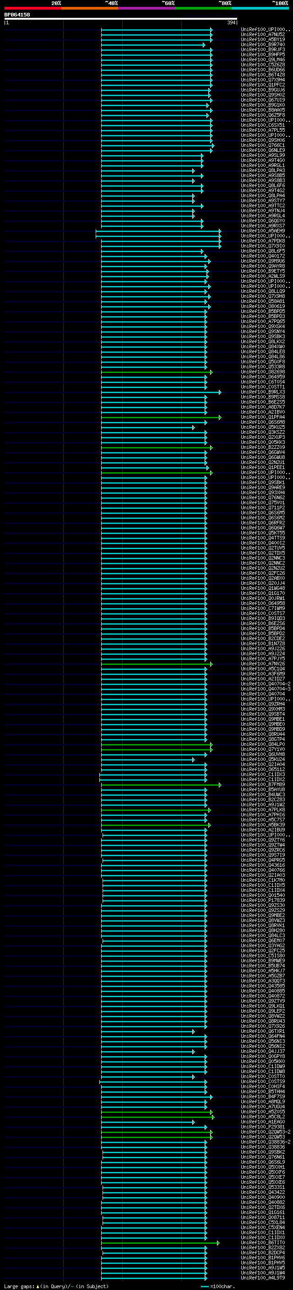Select UniRef100_B9ETY5 label
Viewport: 293px width, 1290px height.
pos(262,271)
